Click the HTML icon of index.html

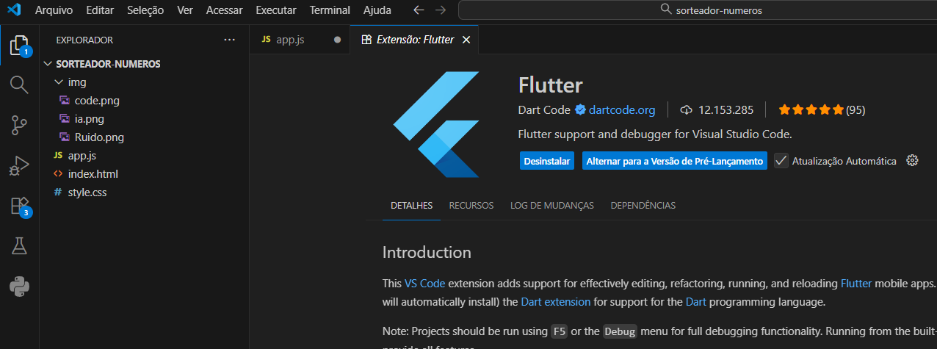pos(58,174)
